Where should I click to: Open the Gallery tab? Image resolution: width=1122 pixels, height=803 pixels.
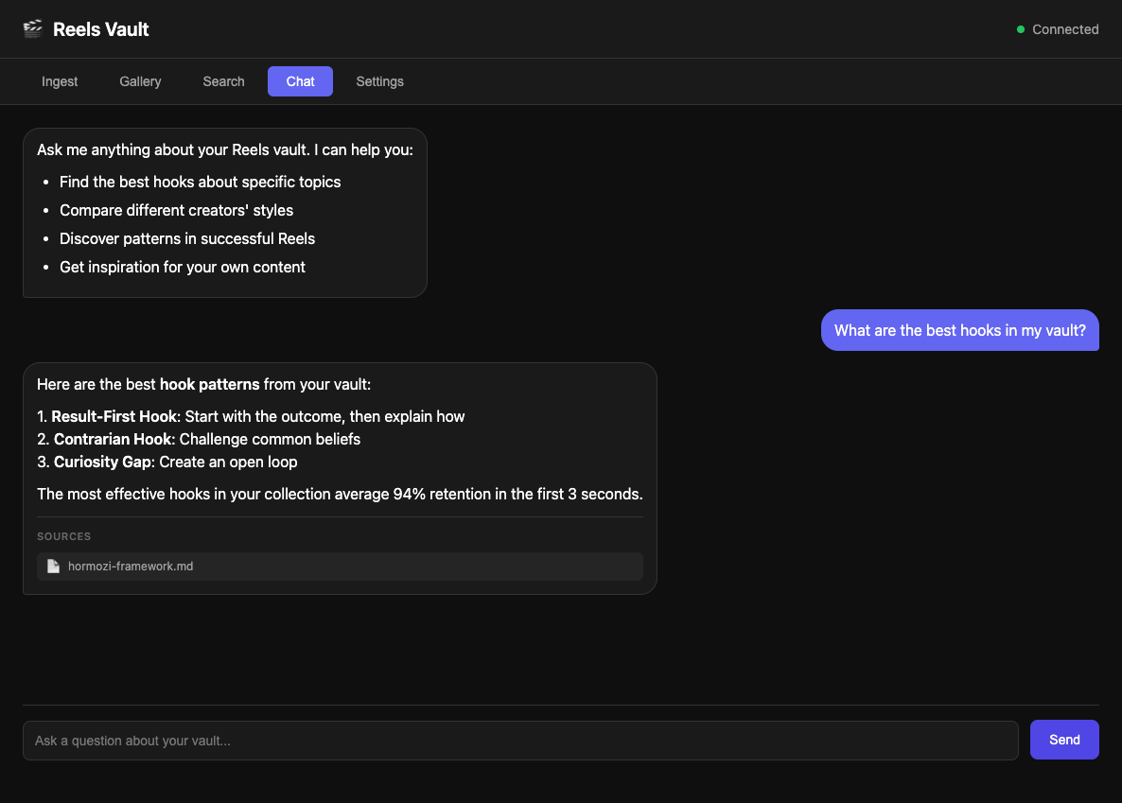coord(139,81)
